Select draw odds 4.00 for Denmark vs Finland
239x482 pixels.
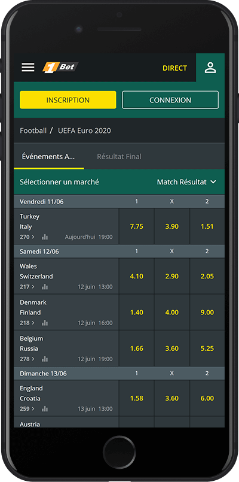point(172,313)
